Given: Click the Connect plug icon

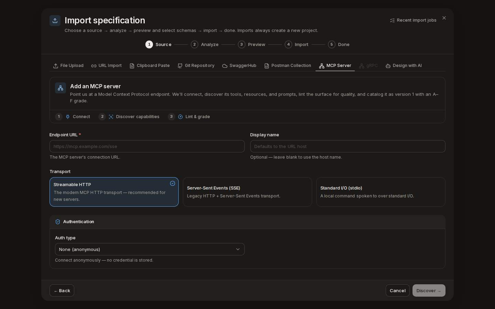Looking at the screenshot, I should tap(68, 117).
